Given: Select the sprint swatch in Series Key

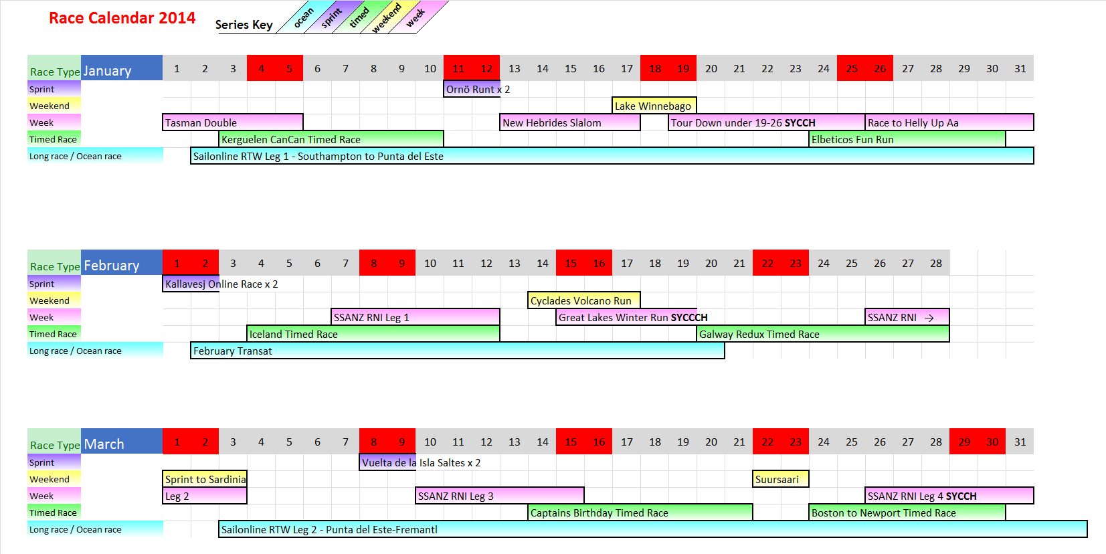Looking at the screenshot, I should pyautogui.click(x=331, y=17).
